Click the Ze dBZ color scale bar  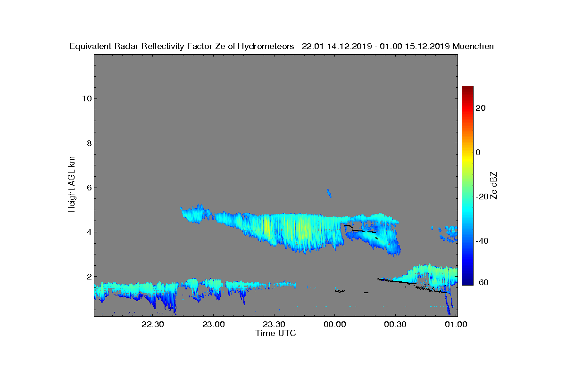coord(467,185)
